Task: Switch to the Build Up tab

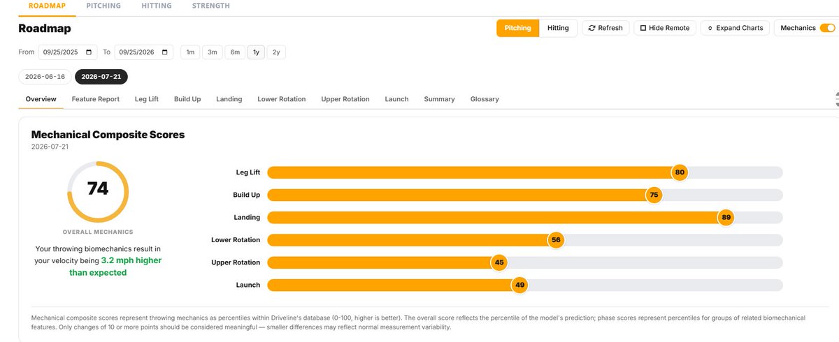Action: point(187,99)
